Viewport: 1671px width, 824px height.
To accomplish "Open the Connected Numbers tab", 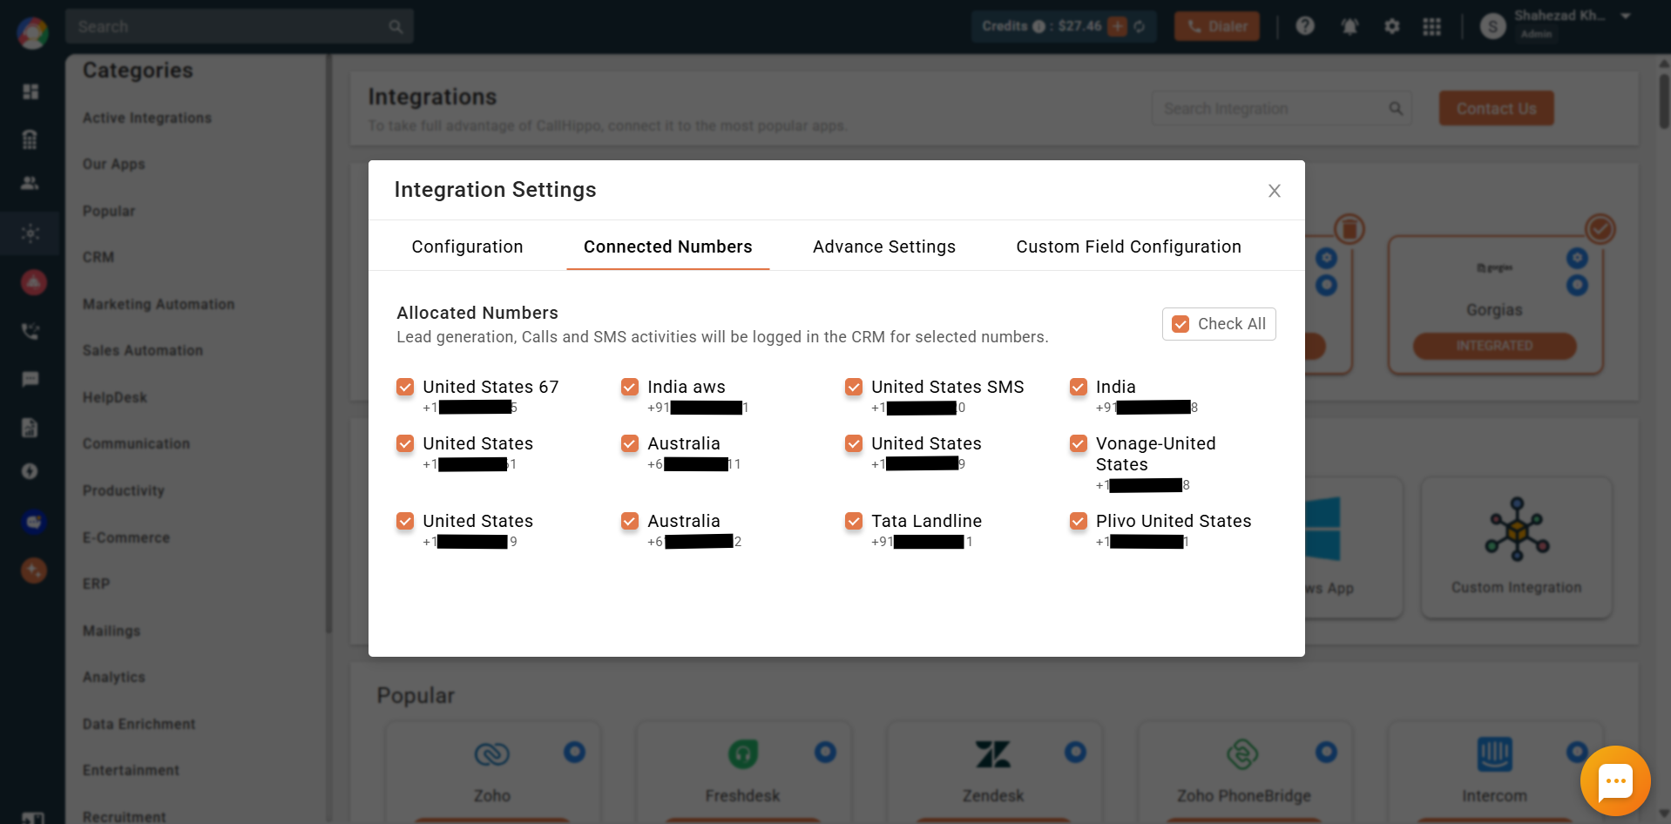I will [667, 247].
